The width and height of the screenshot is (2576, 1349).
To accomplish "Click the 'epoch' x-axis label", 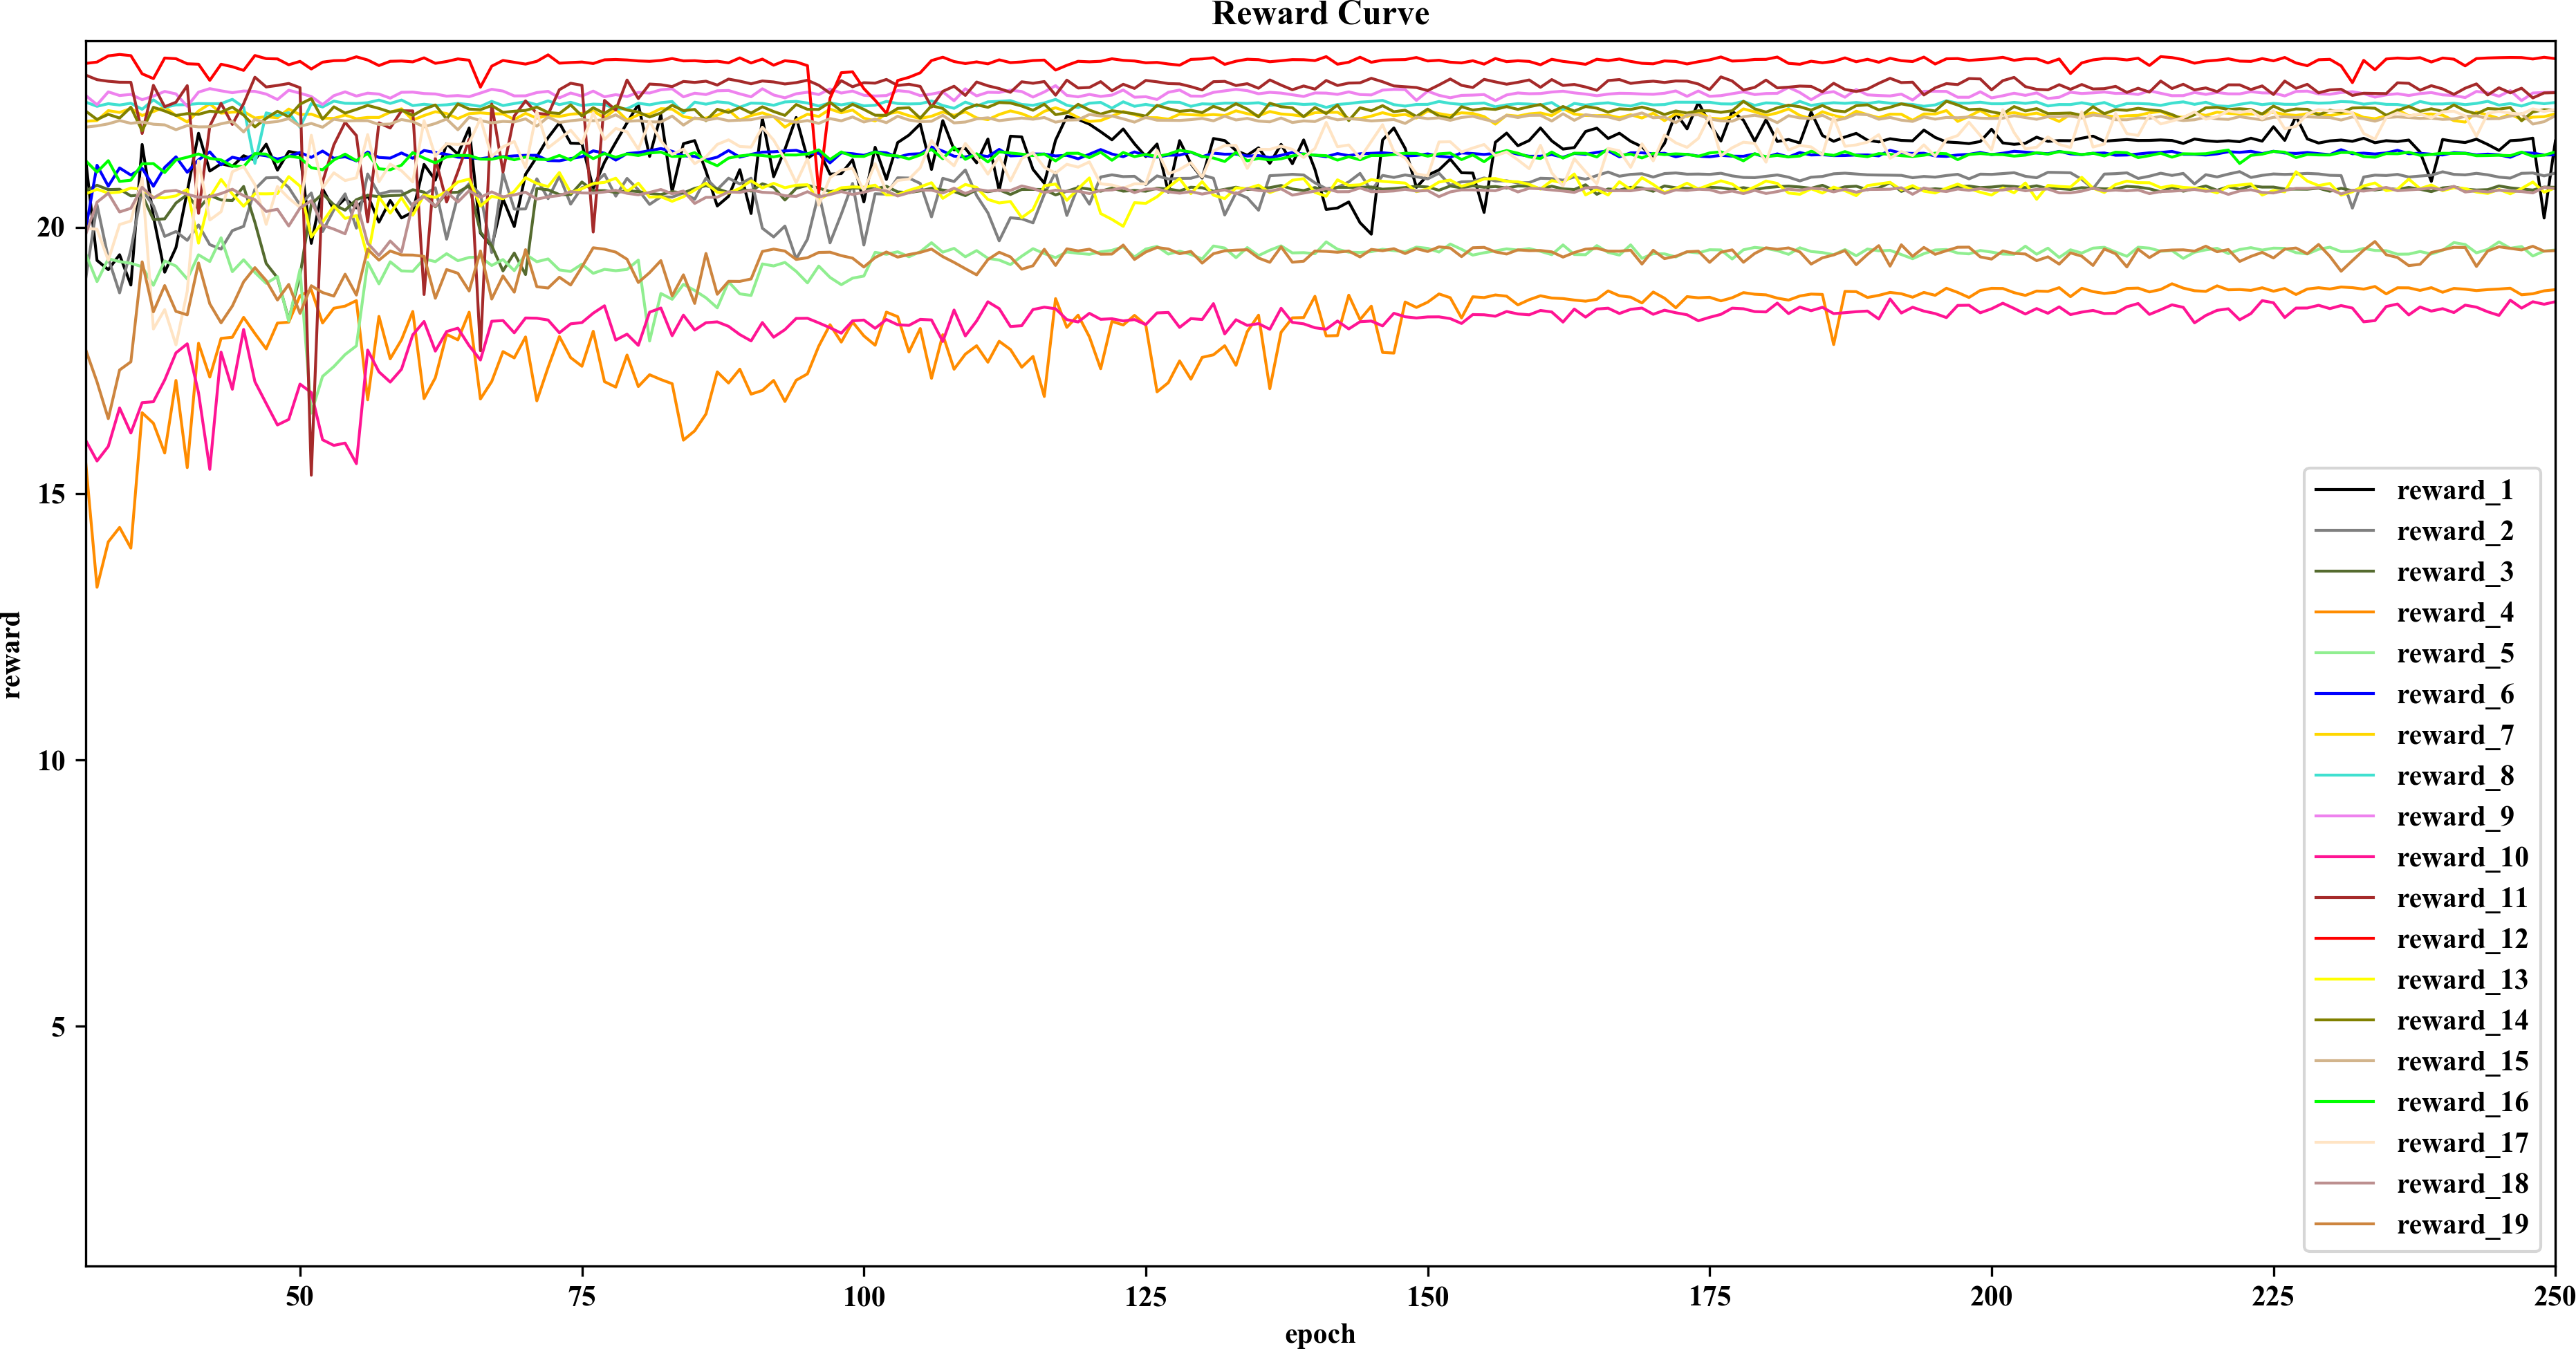I will tap(1320, 1334).
